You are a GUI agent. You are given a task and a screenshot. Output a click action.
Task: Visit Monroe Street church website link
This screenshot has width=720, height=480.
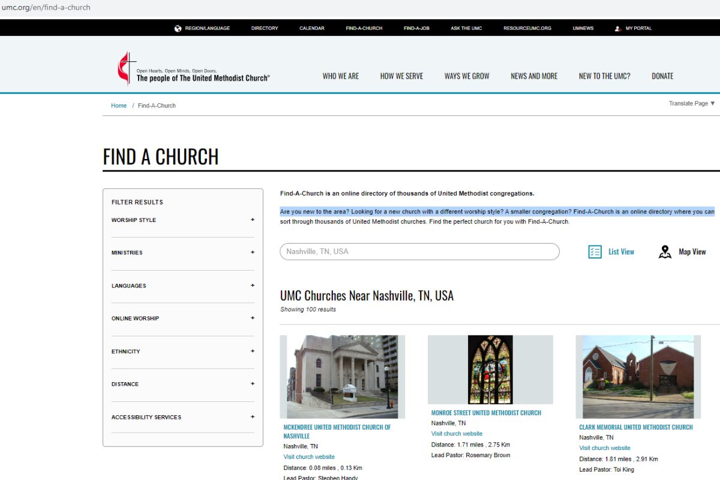(457, 433)
